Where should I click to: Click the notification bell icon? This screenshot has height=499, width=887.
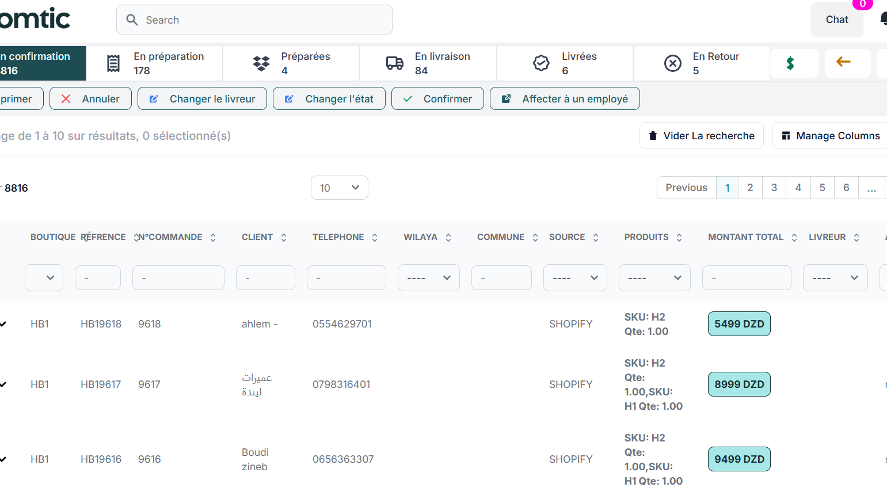click(x=884, y=20)
